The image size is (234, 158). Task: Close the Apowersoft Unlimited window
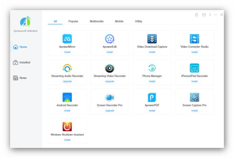point(221,15)
